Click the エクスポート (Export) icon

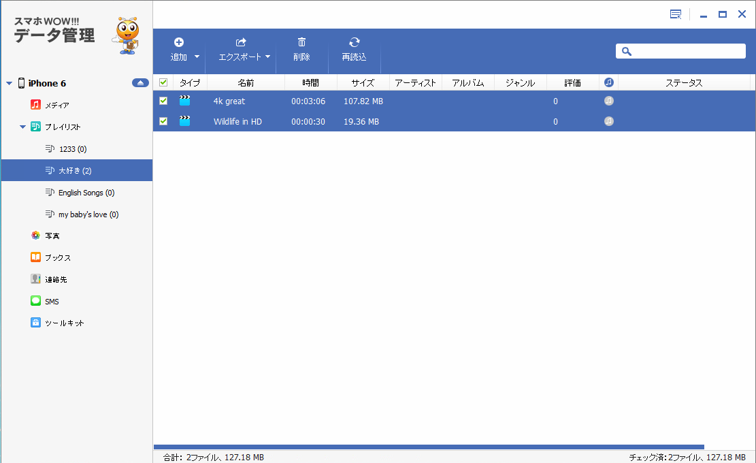click(x=240, y=42)
